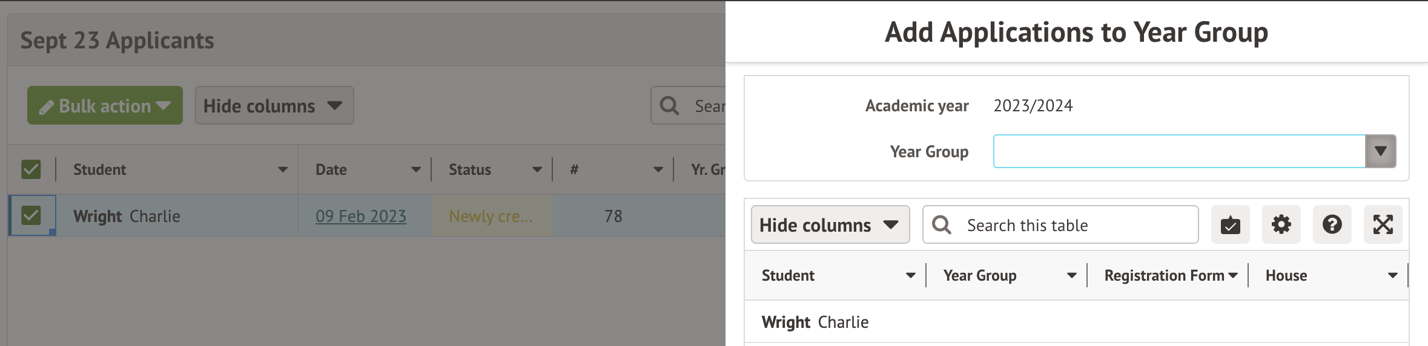Open the Status column header menu
Image resolution: width=1428 pixels, height=346 pixels.
point(537,170)
